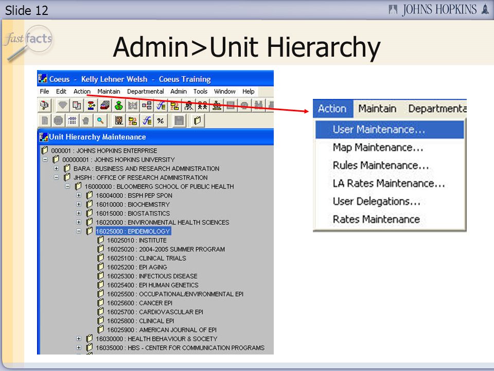Screen dimensions: 494x371
Task: Click the calendar grid toolbar icon
Action: tap(72, 120)
